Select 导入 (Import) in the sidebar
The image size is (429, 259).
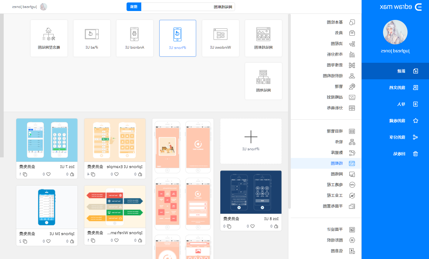[x=395, y=104]
